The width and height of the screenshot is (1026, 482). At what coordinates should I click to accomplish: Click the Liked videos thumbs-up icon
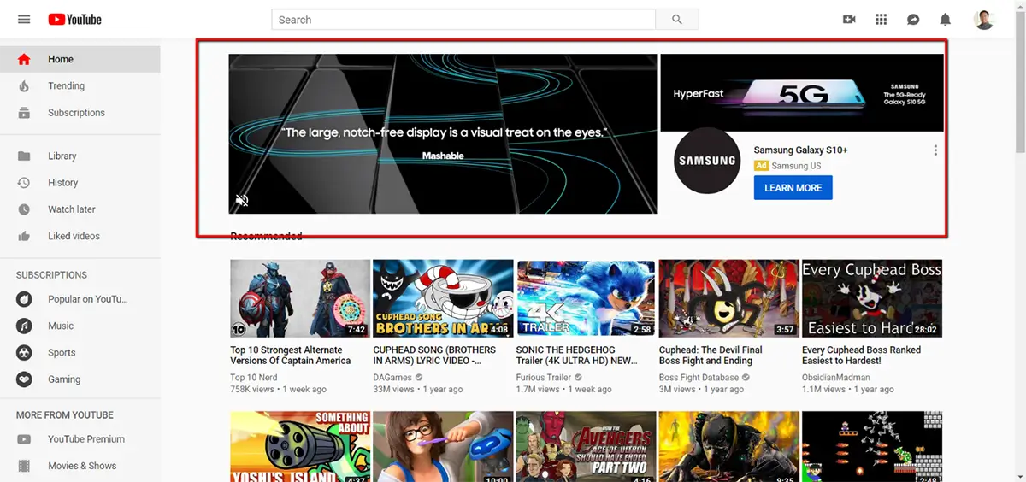24,236
